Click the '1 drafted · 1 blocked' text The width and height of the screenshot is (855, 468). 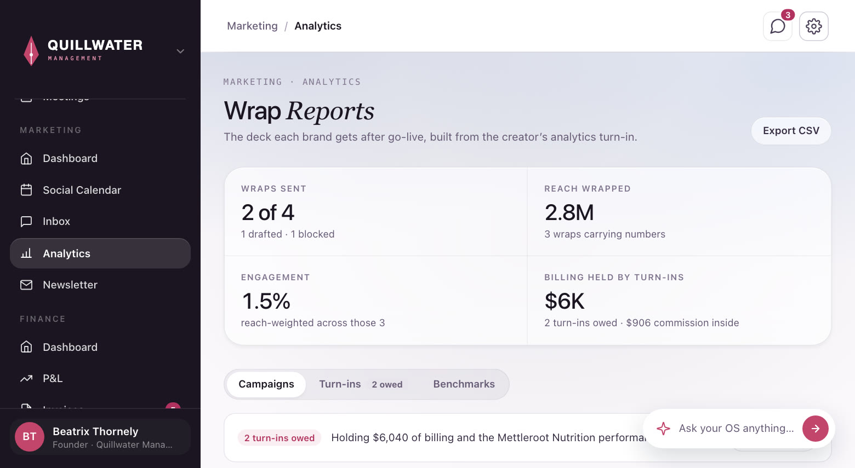point(288,234)
